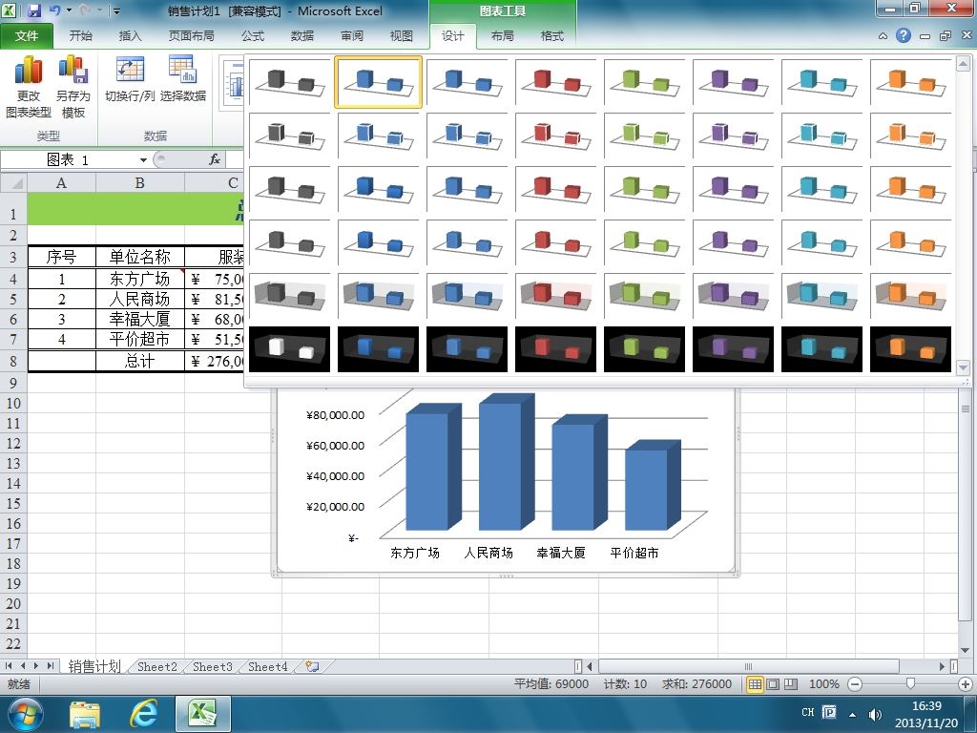Screen dimensions: 977x733
Task: Click Save As Template icon
Action: 73,87
